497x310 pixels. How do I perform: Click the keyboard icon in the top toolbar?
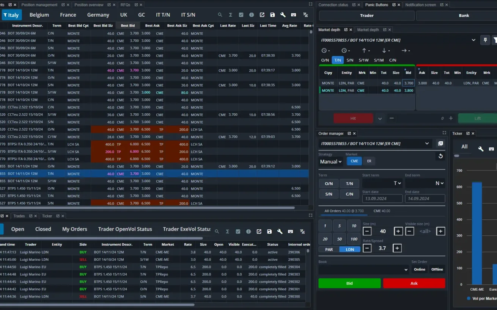(293, 14)
